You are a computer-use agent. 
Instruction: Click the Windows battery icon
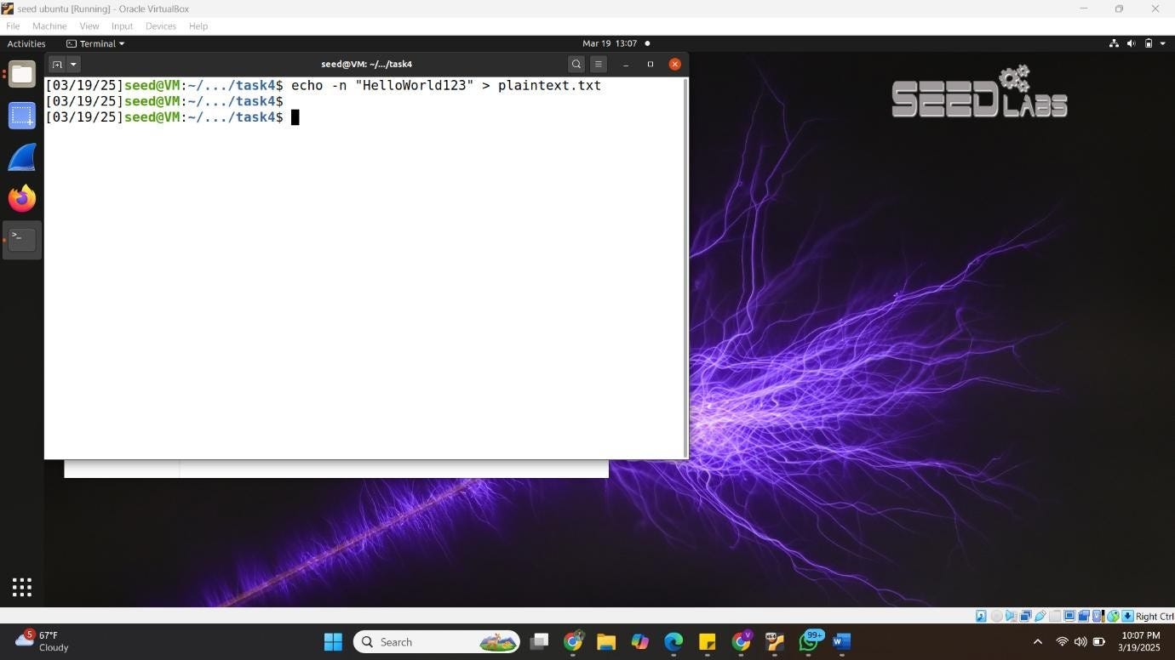click(x=1099, y=641)
